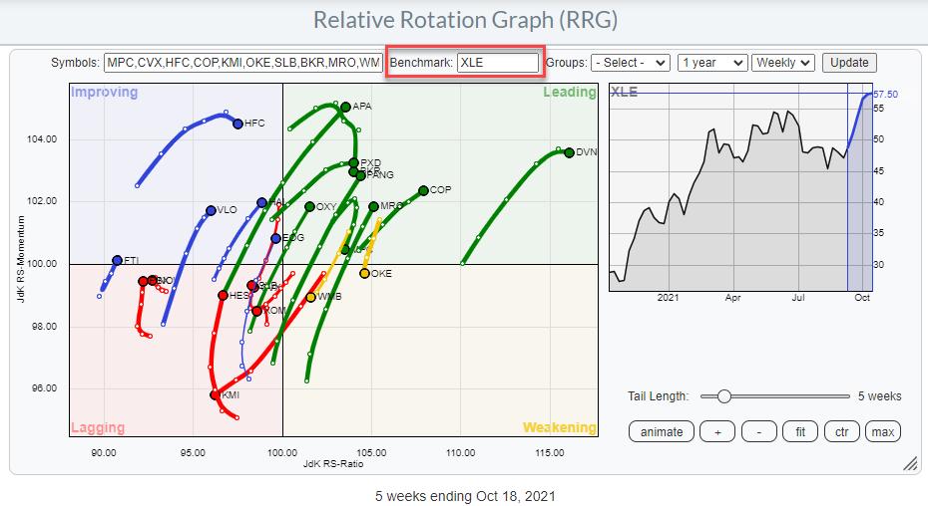Start the tail animation with animate
The image size is (928, 506).
tap(662, 431)
